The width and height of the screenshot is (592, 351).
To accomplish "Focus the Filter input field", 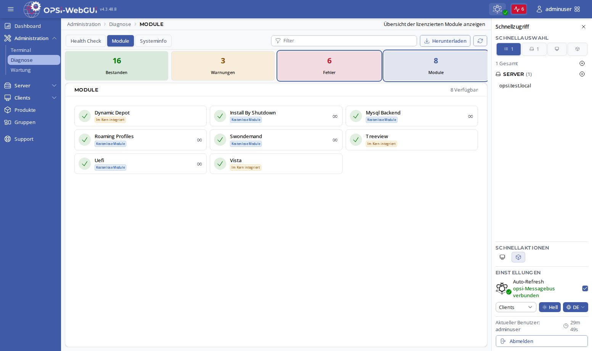I will point(344,41).
